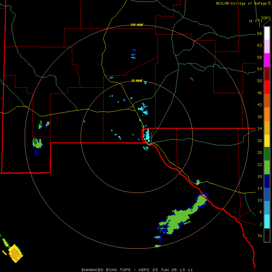Image resolution: width=272 pixels, height=272 pixels.
Task: Click the '2' legend value
Action: [x=261, y=224]
